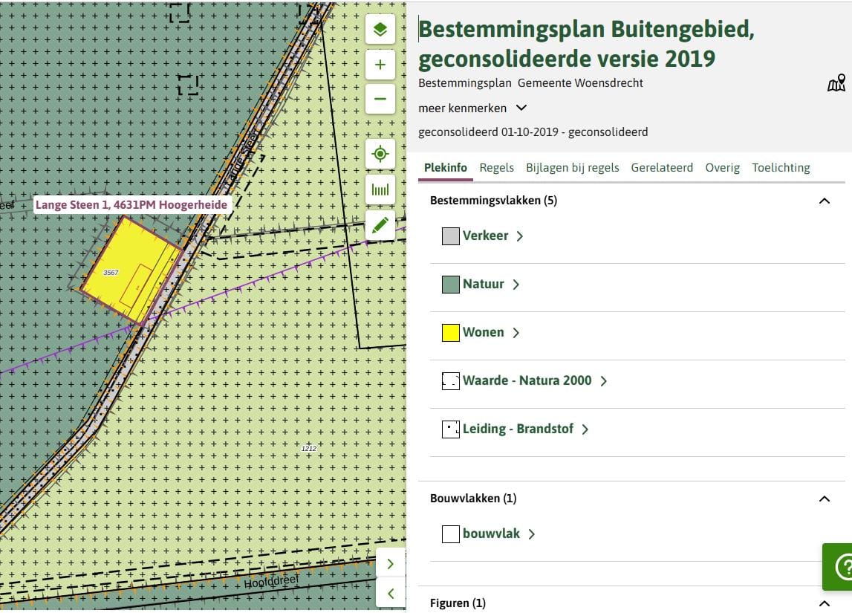Click the map marker icon beside title
The height and width of the screenshot is (613, 852).
836,83
